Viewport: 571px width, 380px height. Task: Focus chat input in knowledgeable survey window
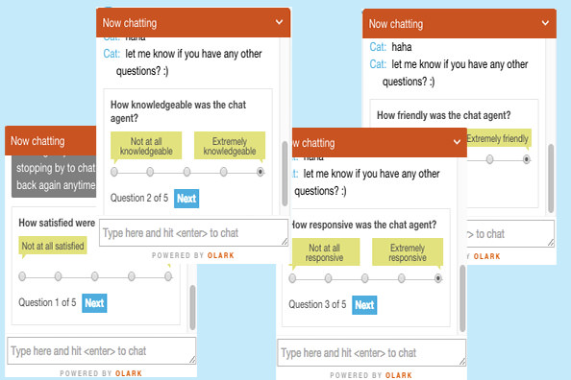coord(194,233)
